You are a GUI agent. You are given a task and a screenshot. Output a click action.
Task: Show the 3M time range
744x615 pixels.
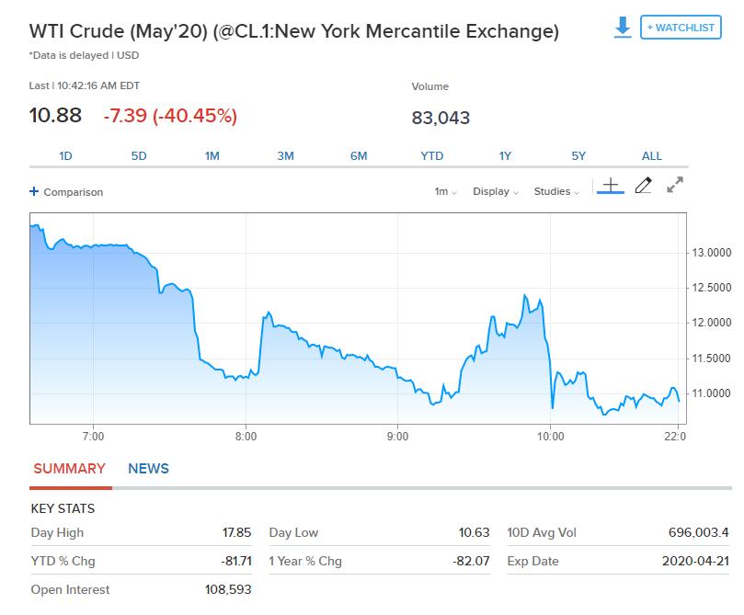point(285,156)
